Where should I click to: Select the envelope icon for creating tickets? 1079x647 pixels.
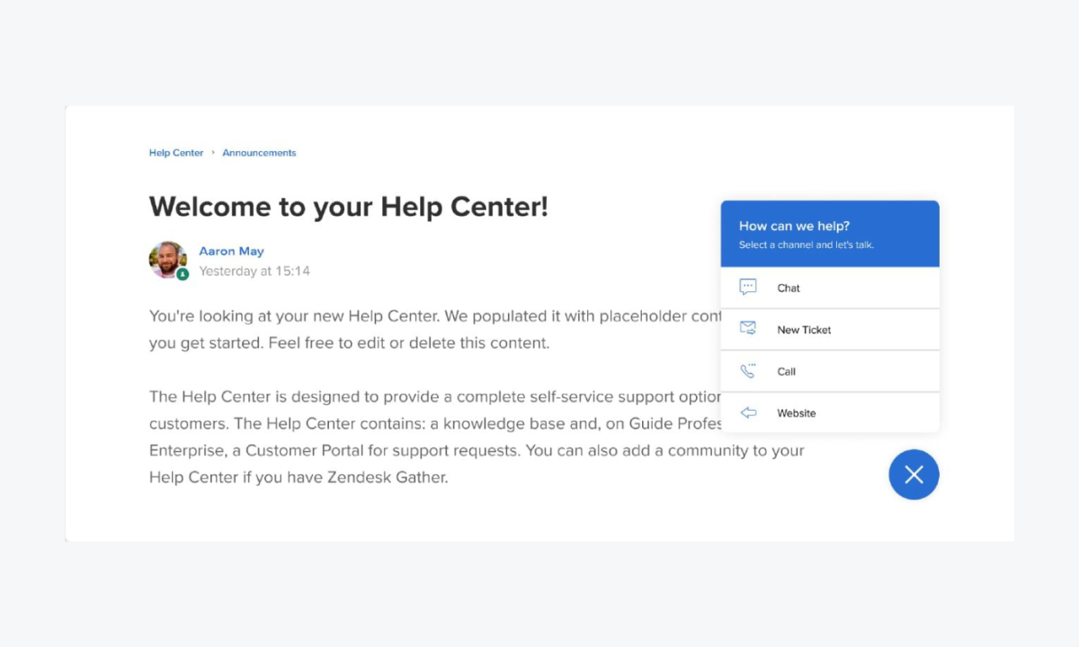747,328
